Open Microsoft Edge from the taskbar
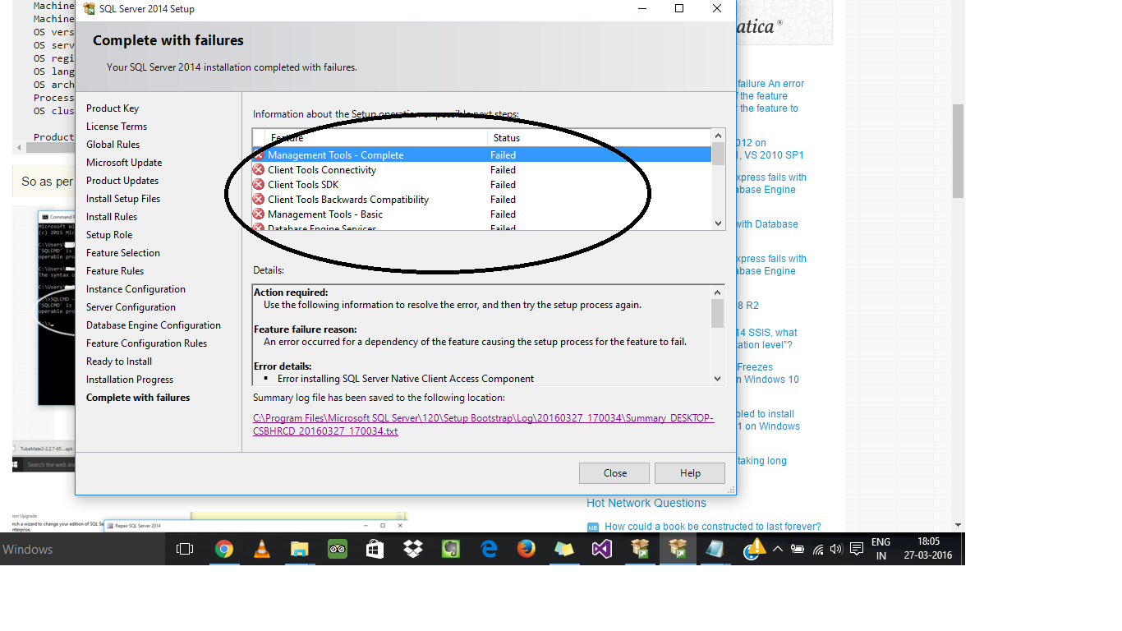 click(x=488, y=549)
